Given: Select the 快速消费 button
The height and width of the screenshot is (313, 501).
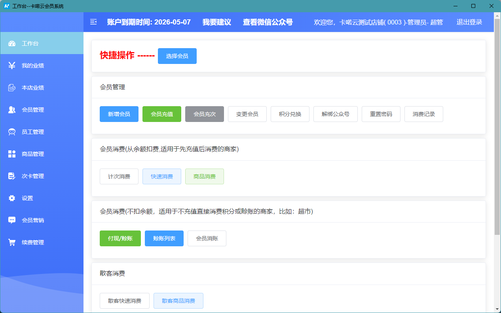Looking at the screenshot, I should (162, 176).
